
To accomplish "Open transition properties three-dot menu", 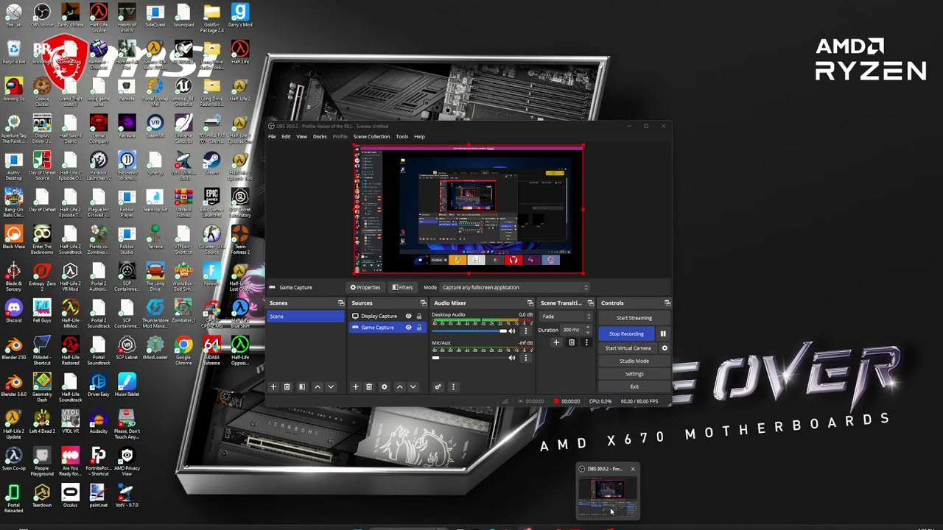I will click(586, 342).
